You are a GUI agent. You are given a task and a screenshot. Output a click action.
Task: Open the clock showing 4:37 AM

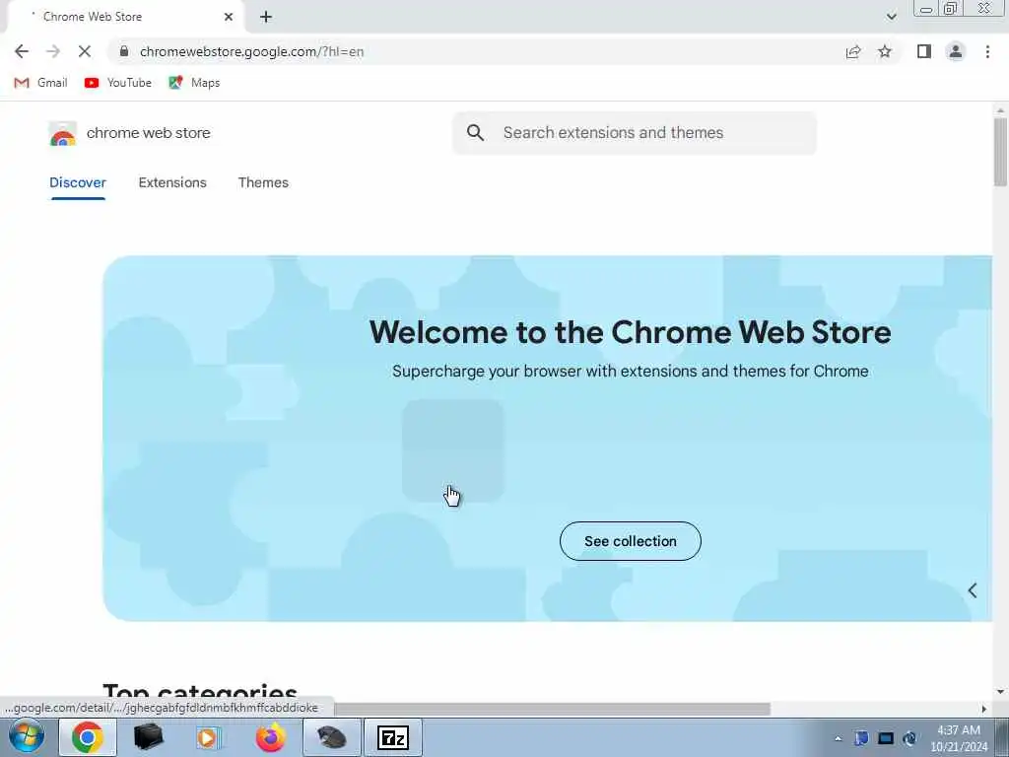click(x=959, y=738)
